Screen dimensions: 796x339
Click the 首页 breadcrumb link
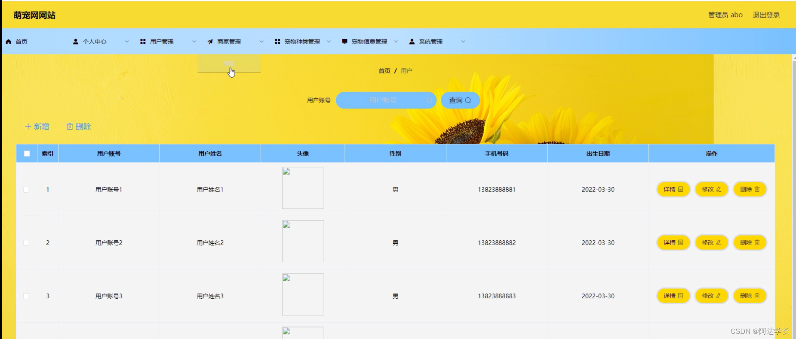click(x=384, y=71)
